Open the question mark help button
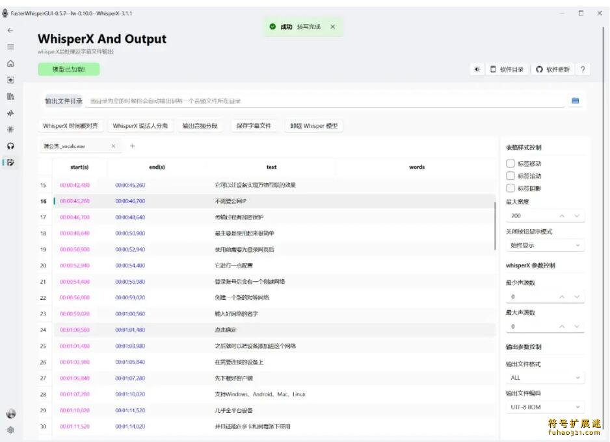Image resolution: width=610 pixels, height=442 pixels. (x=583, y=69)
